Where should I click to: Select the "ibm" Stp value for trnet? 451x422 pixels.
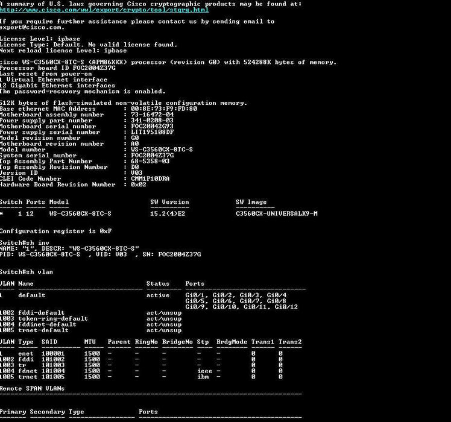[x=203, y=377]
